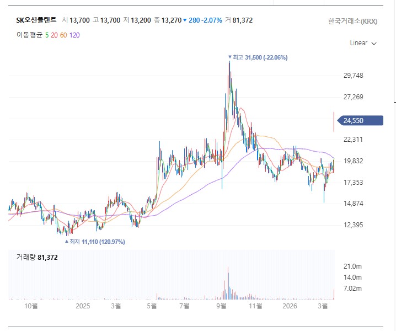Click the 29,748 price axis label
Image resolution: width=396 pixels, height=331 pixels.
tap(353, 75)
